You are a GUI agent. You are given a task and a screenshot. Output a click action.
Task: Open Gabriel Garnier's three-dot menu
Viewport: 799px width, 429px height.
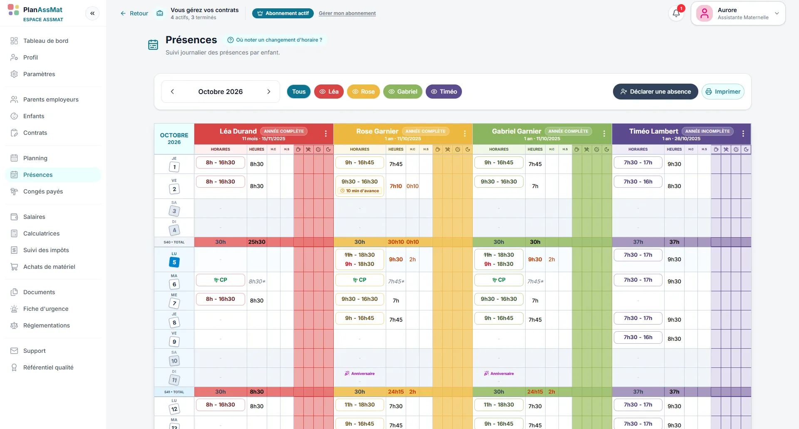tap(604, 134)
